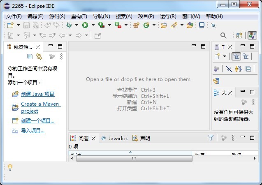Expand the Search flashlight dropdown arrow
Screen dimensions: 262x185
pyautogui.click(x=182, y=25)
